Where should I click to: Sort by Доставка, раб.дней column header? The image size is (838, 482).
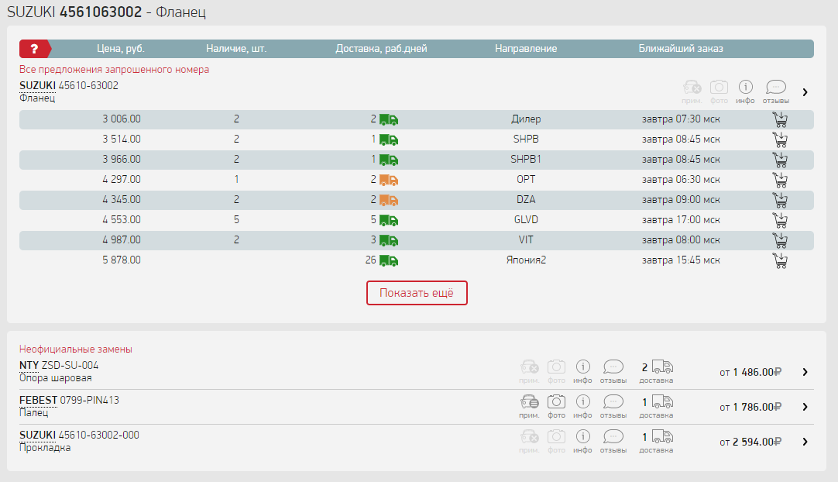click(x=381, y=49)
